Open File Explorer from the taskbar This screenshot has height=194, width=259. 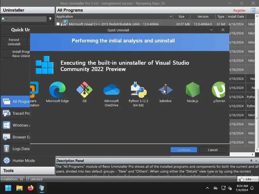tap(19, 188)
